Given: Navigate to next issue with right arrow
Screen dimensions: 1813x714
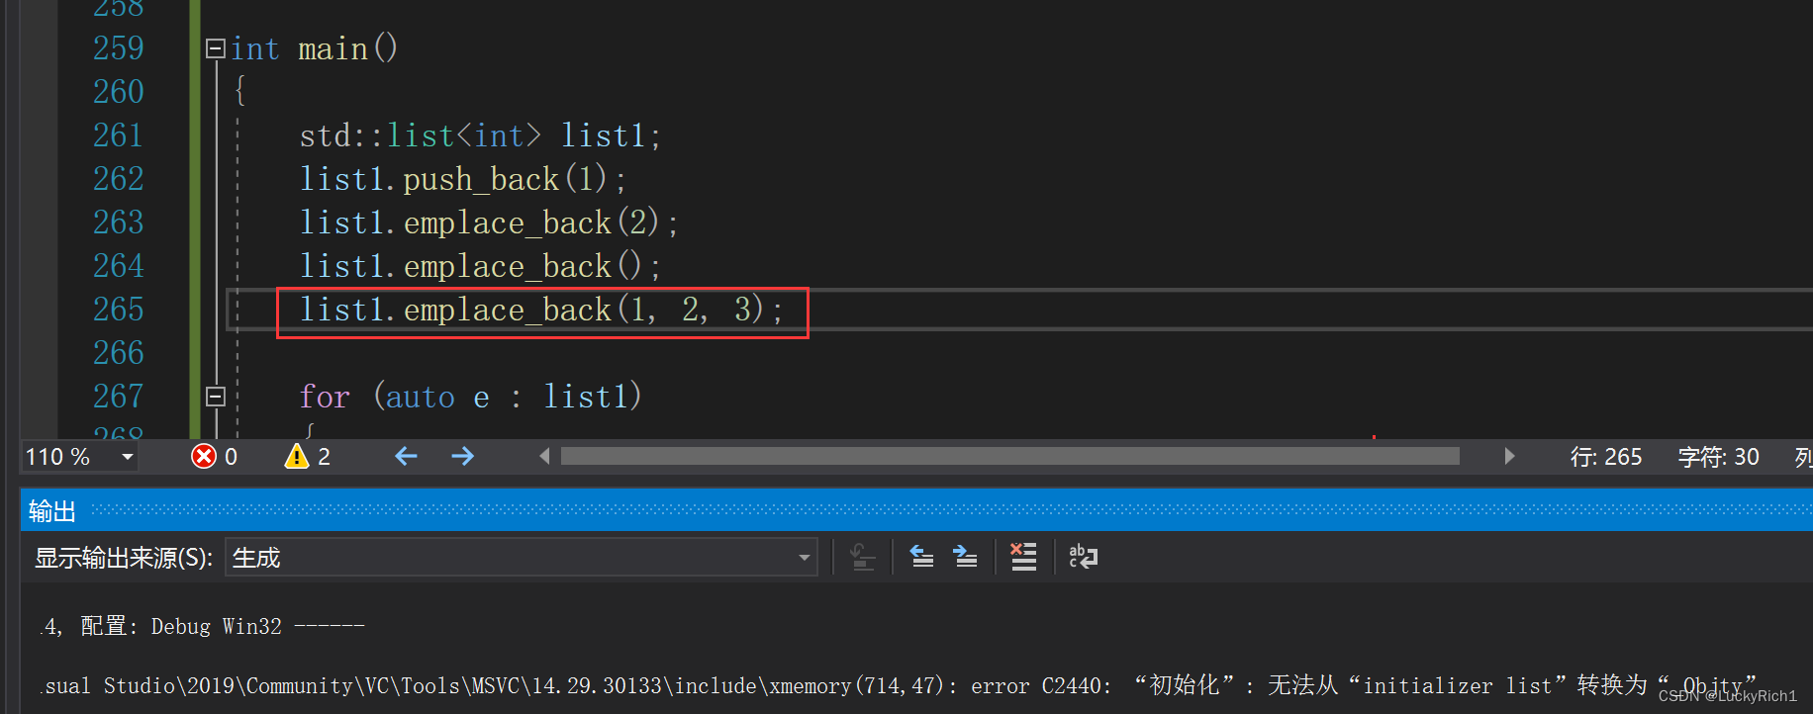Looking at the screenshot, I should tap(462, 456).
